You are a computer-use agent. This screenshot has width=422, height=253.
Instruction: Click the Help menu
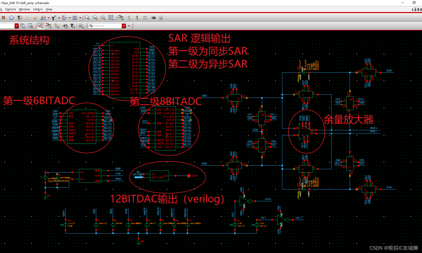pyautogui.click(x=49, y=9)
